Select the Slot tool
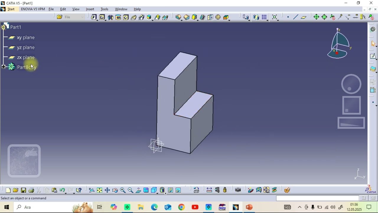The width and height of the screenshot is (378, 213). (141, 17)
